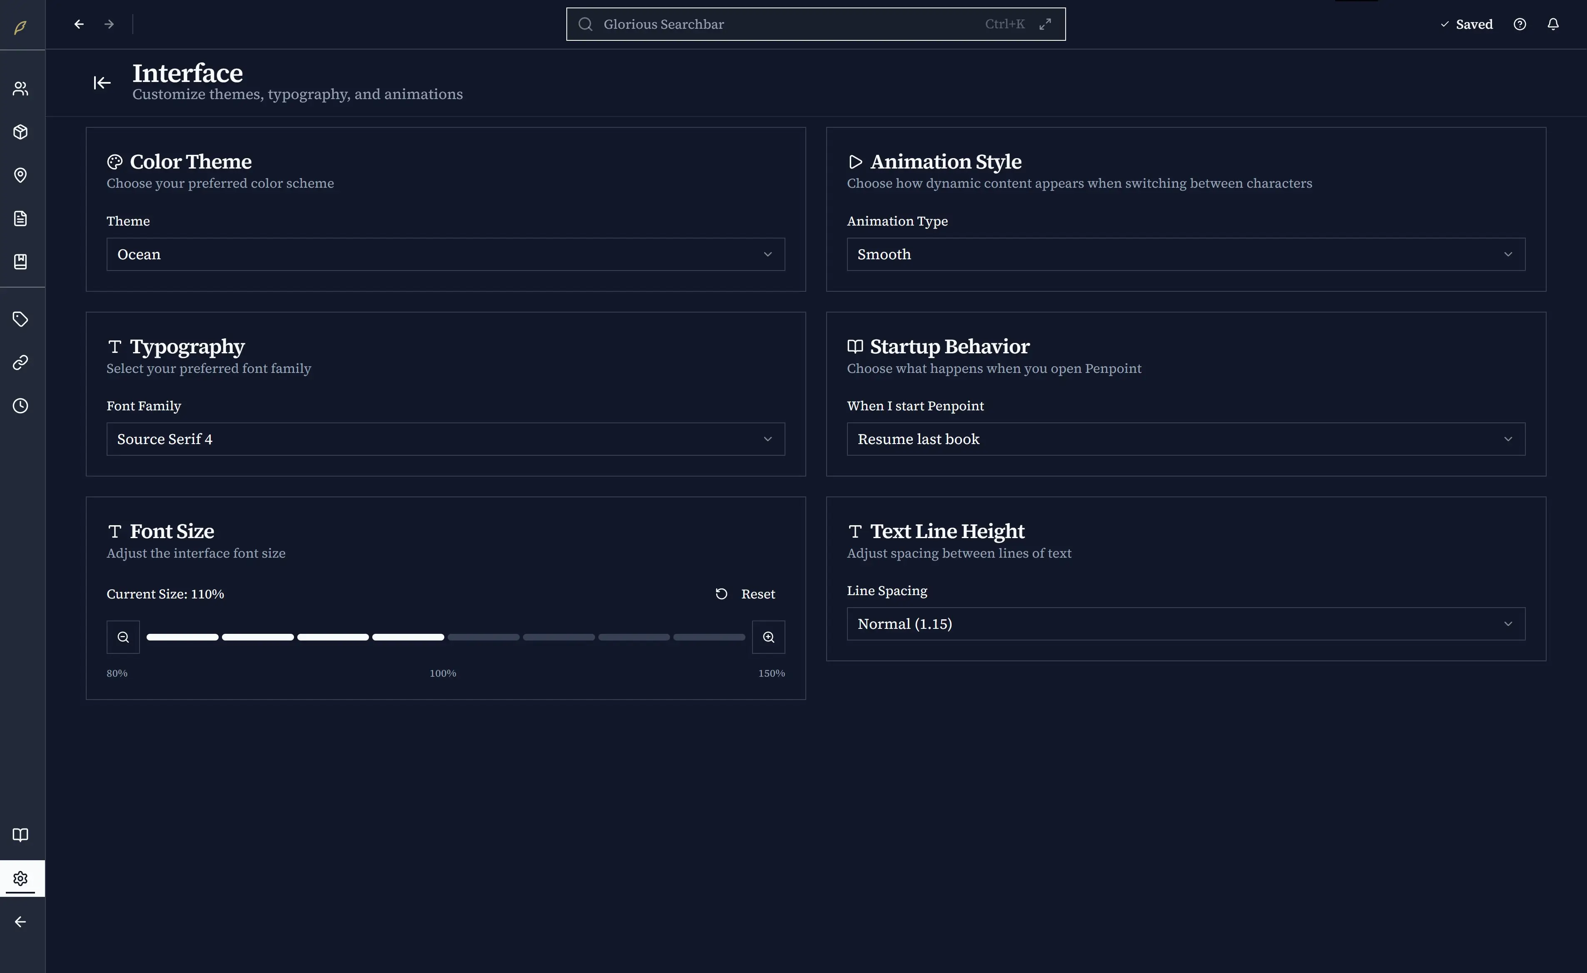Change the startup behavior from Resume last book
This screenshot has height=973, width=1587.
pyautogui.click(x=1185, y=439)
